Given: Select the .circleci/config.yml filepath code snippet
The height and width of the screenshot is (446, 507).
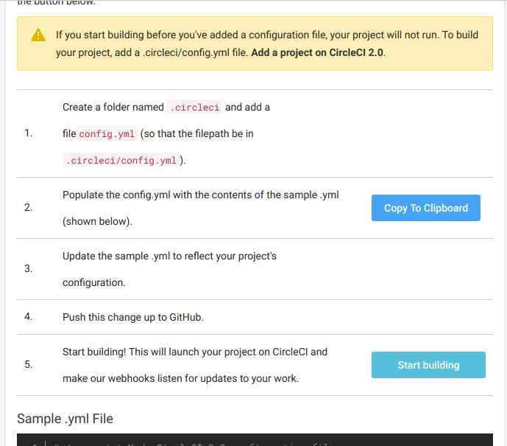Looking at the screenshot, I should click(x=121, y=160).
